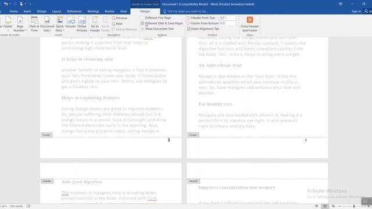Switch to the document Design tab

coord(41,12)
